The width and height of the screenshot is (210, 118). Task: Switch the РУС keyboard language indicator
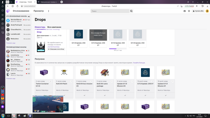pyautogui.click(x=194, y=116)
